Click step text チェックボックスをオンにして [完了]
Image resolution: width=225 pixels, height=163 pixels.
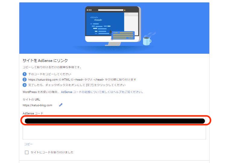(77, 85)
